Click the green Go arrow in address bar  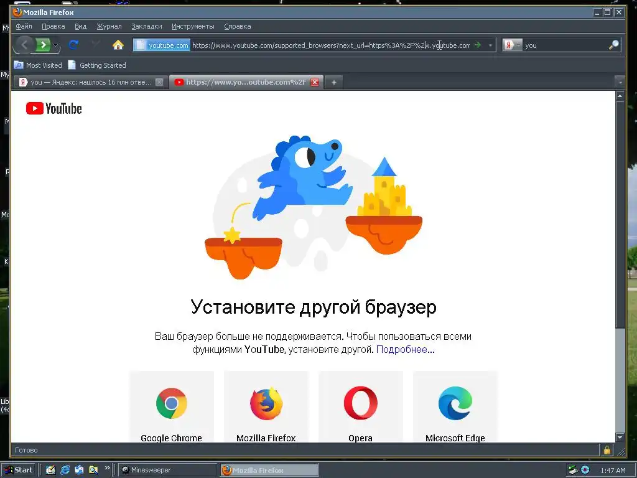tap(478, 45)
